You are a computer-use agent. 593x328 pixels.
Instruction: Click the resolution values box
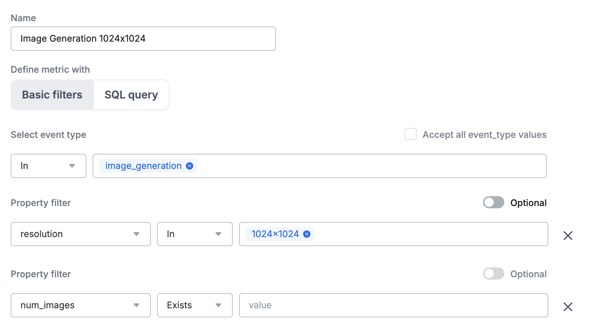pos(417,234)
